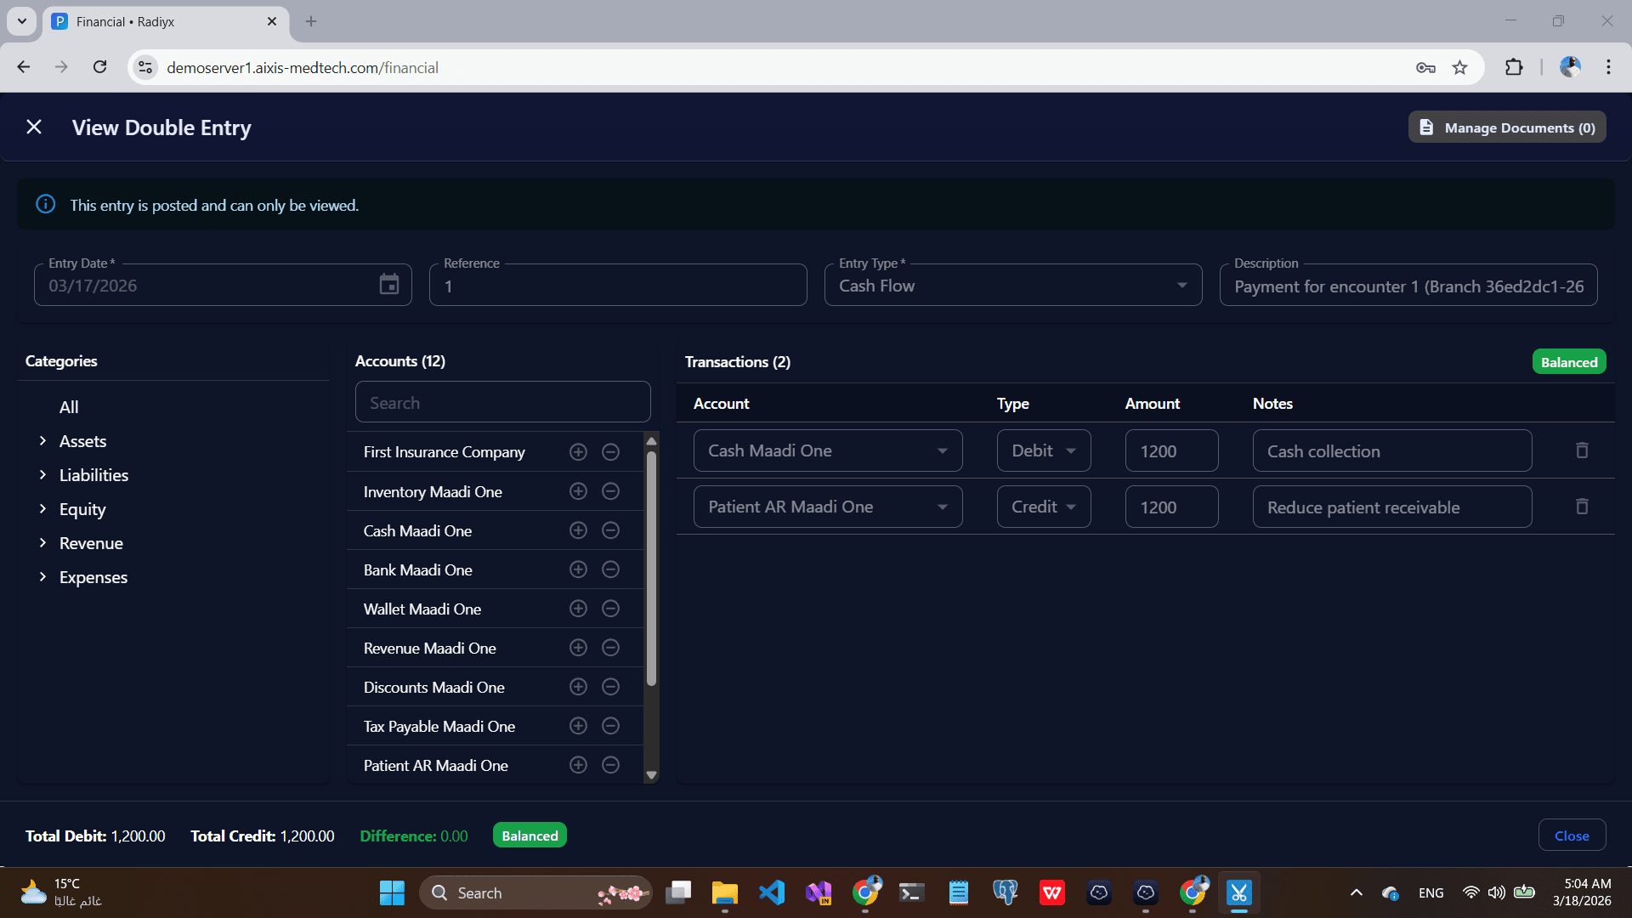Open the Chrome three-dot menu
This screenshot has width=1632, height=918.
1608,67
